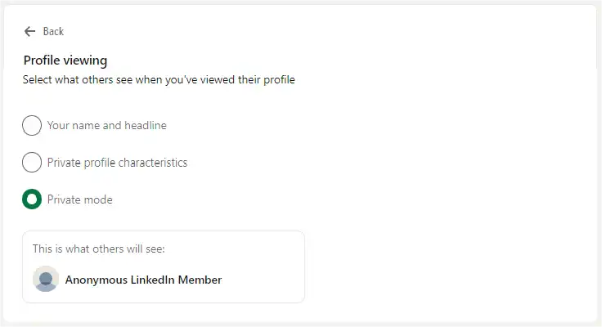Click the Back arrow icon
Image resolution: width=602 pixels, height=327 pixels.
[x=30, y=31]
